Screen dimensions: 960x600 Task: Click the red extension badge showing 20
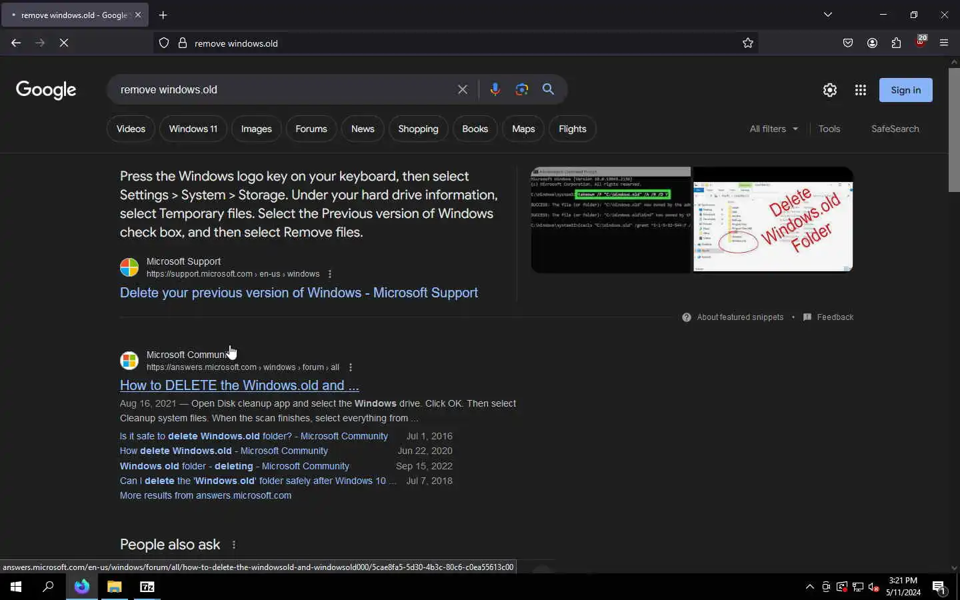pyautogui.click(x=920, y=41)
